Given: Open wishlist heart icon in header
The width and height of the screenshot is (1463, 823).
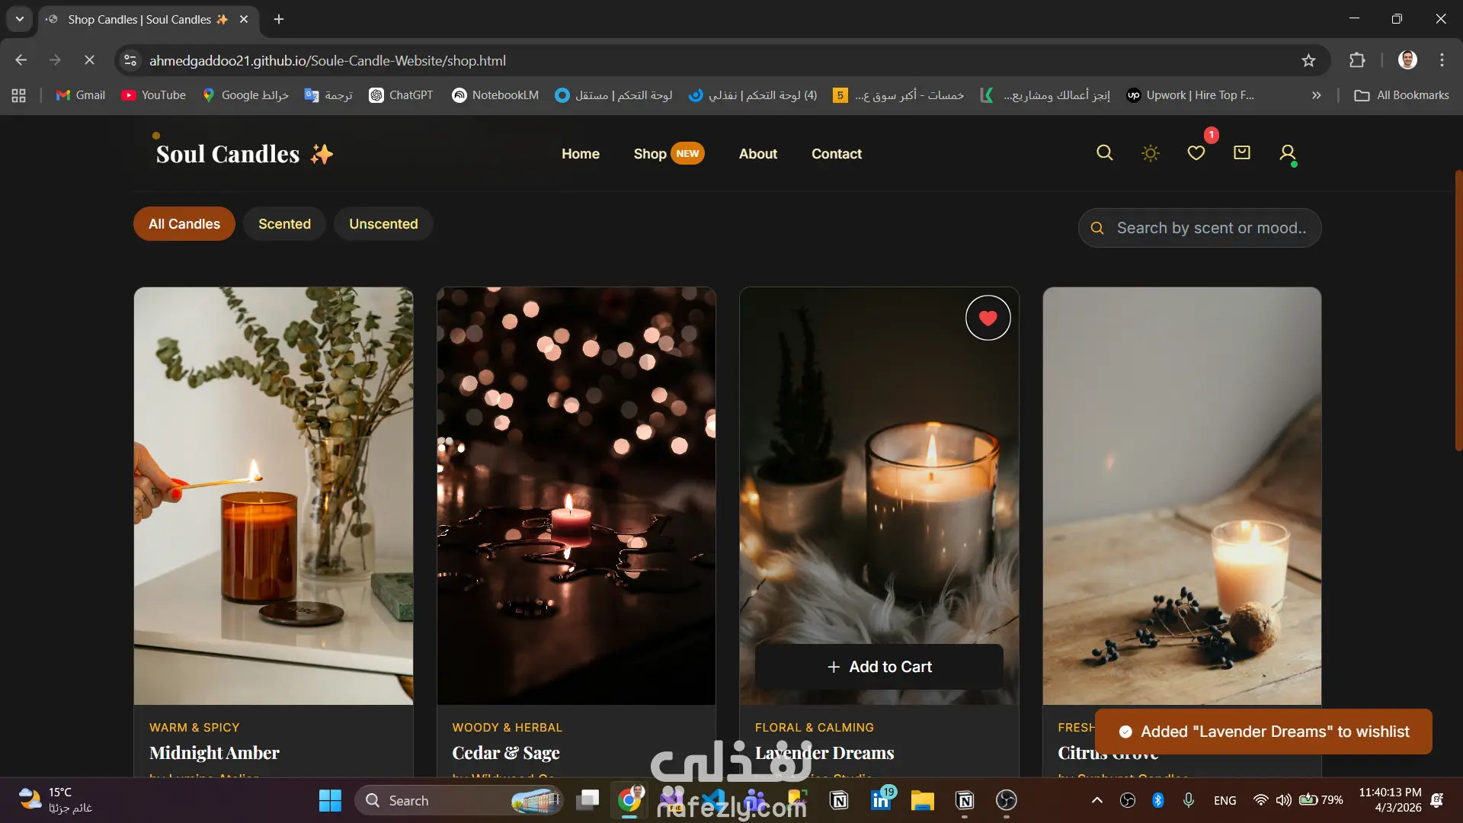Looking at the screenshot, I should click(1196, 153).
